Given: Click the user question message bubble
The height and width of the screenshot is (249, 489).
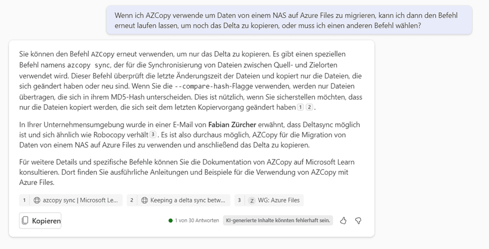Looking at the screenshot, I should pyautogui.click(x=289, y=20).
